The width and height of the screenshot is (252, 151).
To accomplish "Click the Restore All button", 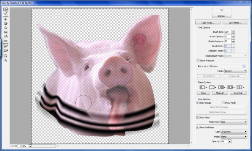I will pos(234,76).
